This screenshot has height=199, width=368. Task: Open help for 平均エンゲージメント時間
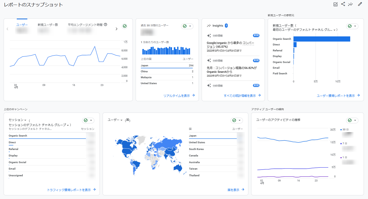tap(105, 25)
